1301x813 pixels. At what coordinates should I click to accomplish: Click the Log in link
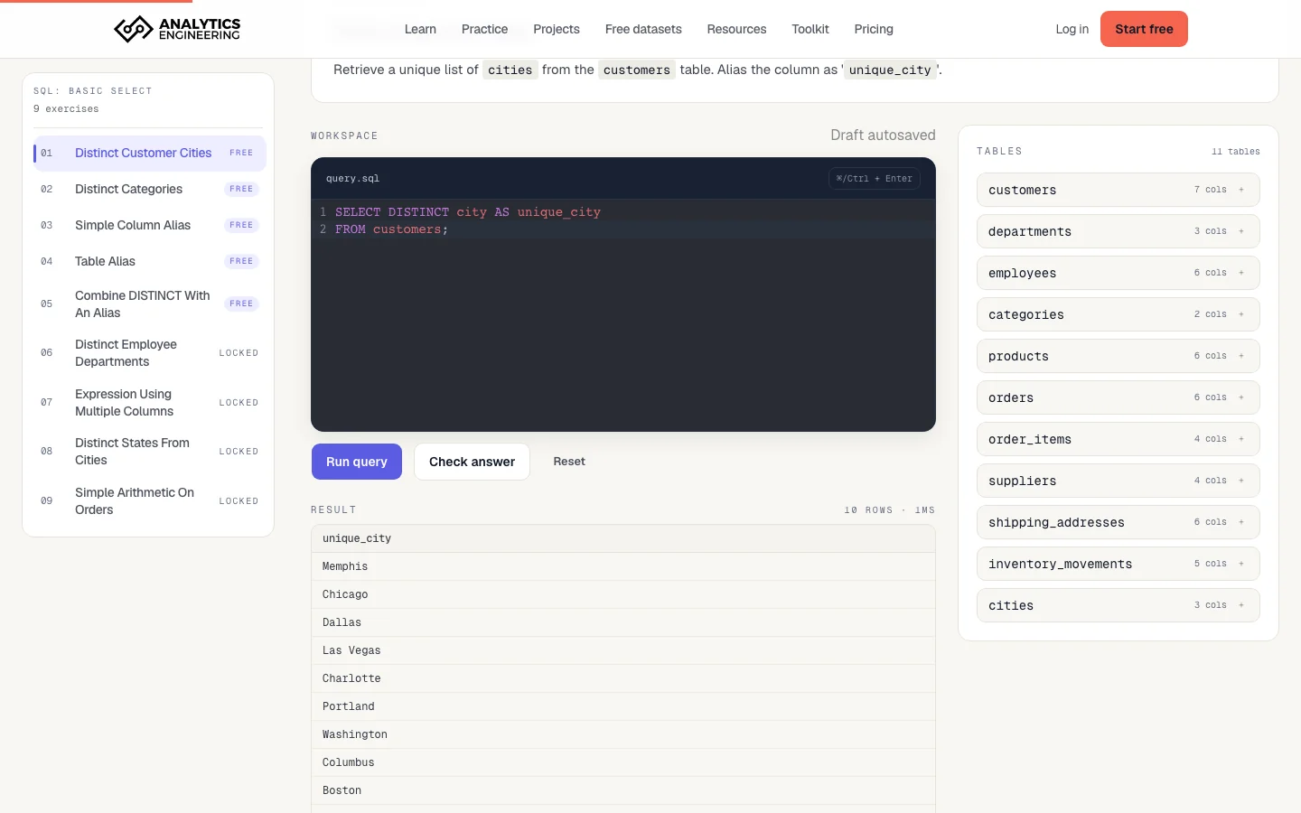[x=1072, y=29]
